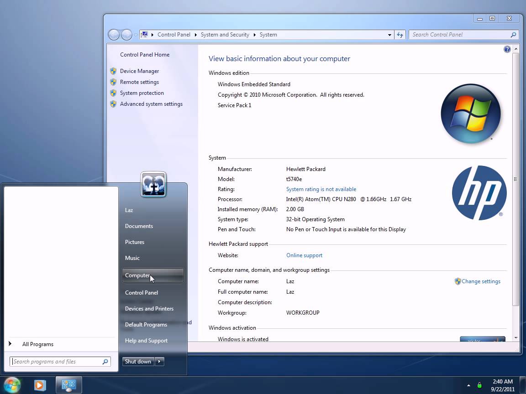Open Device Manager from sidebar
The width and height of the screenshot is (526, 394).
click(x=139, y=71)
